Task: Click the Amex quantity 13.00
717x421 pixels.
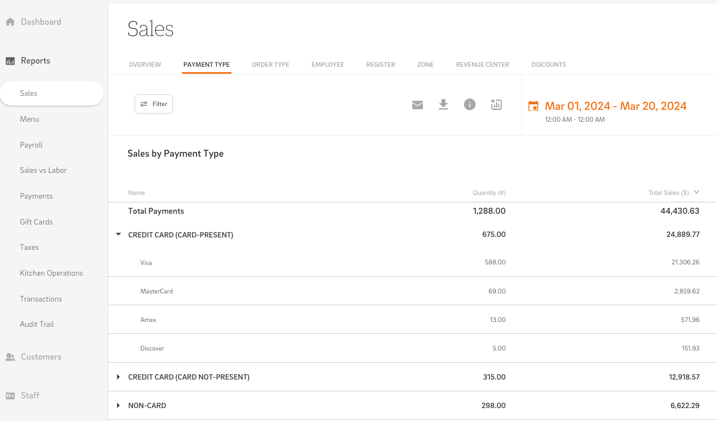Action: click(x=498, y=320)
